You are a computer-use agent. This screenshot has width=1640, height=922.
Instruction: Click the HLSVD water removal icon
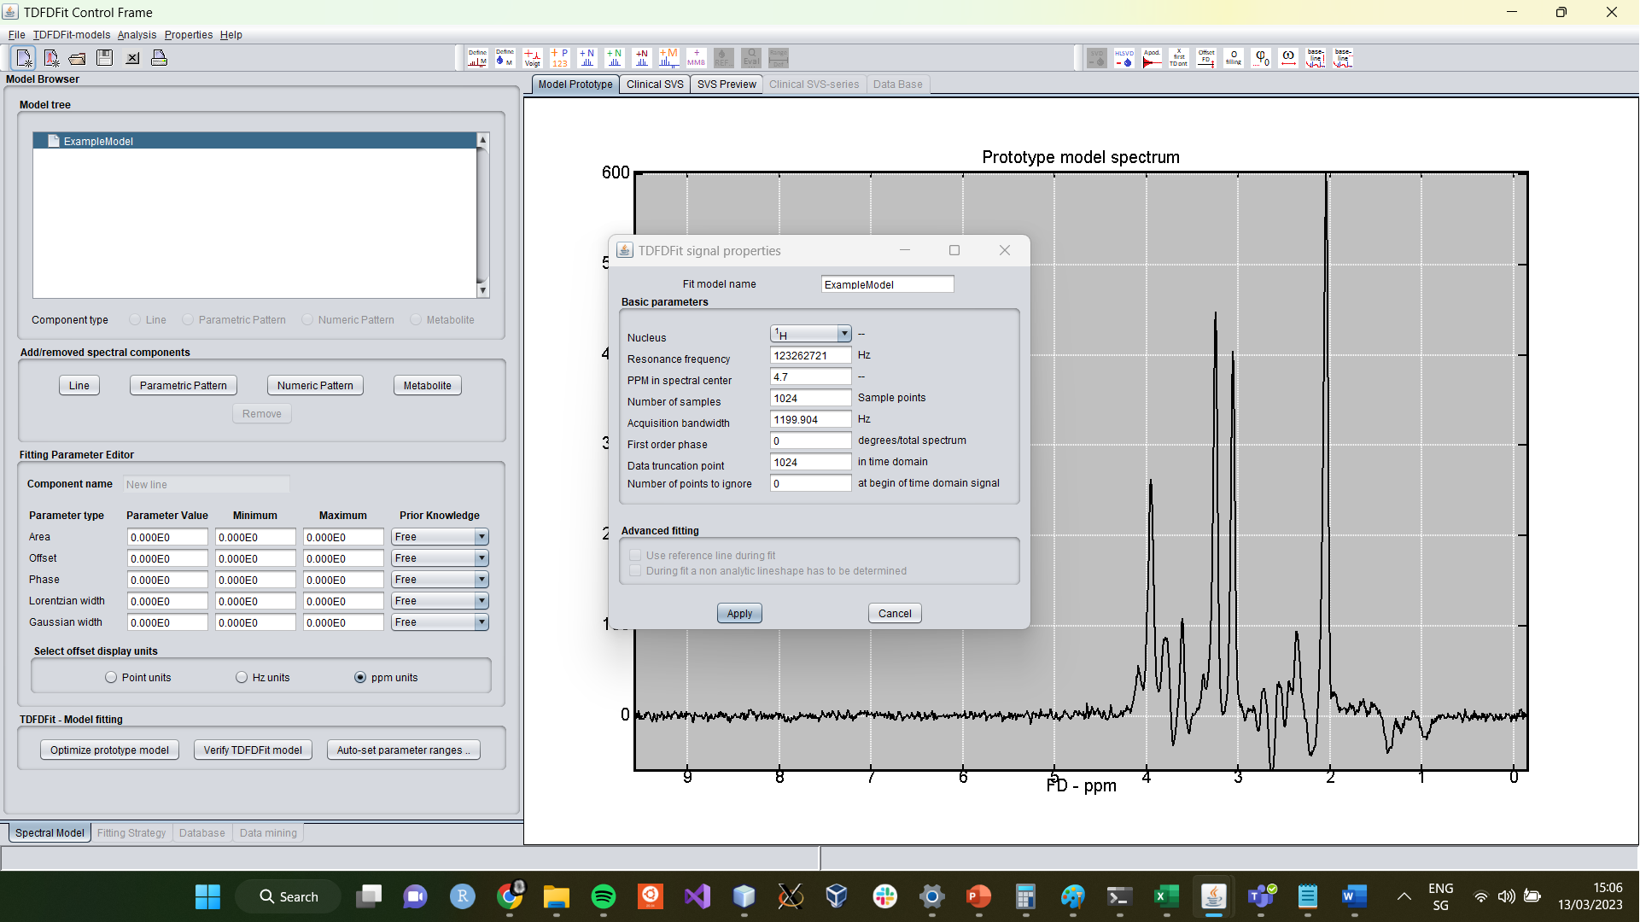coord(1124,58)
